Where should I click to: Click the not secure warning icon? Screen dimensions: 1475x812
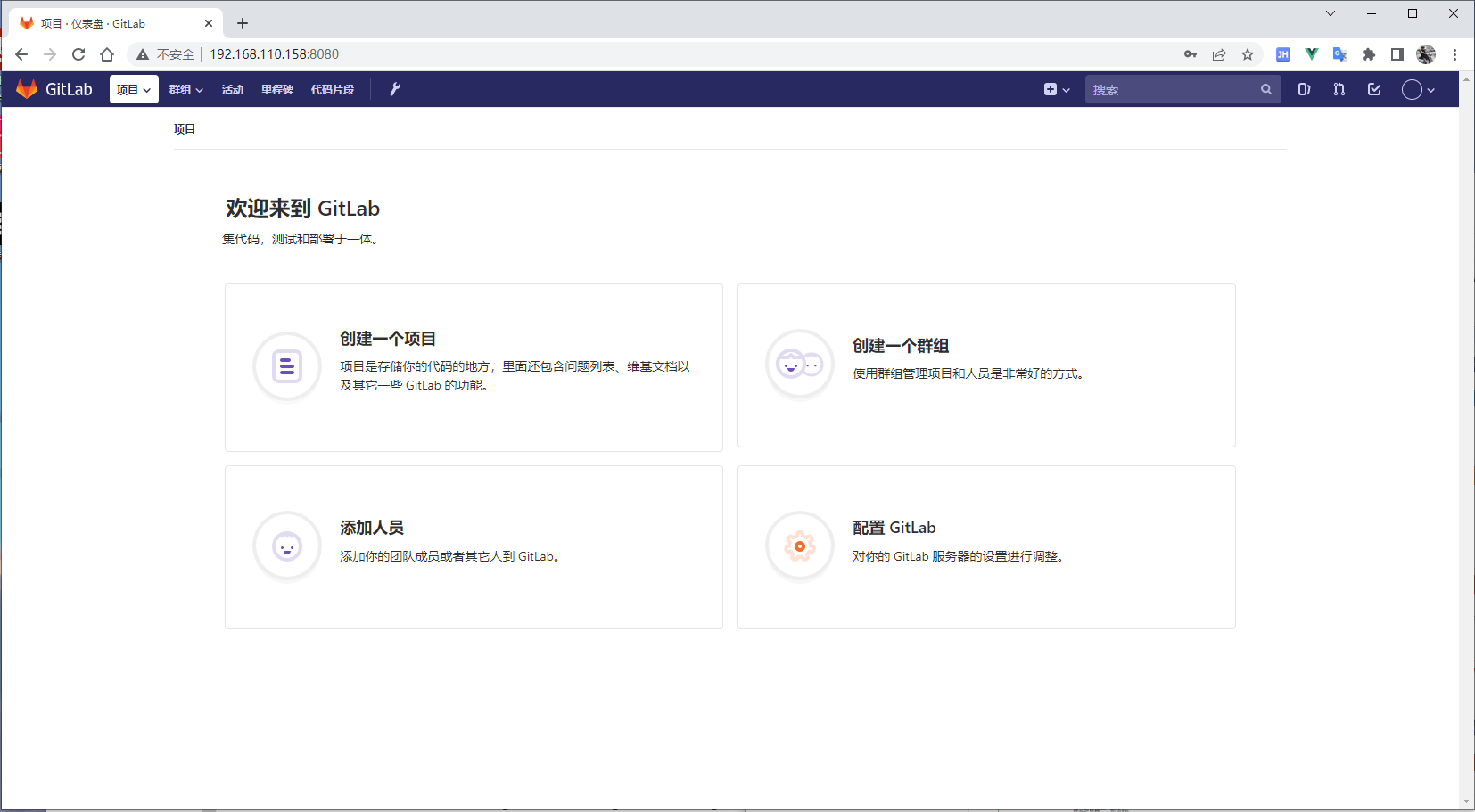point(143,54)
